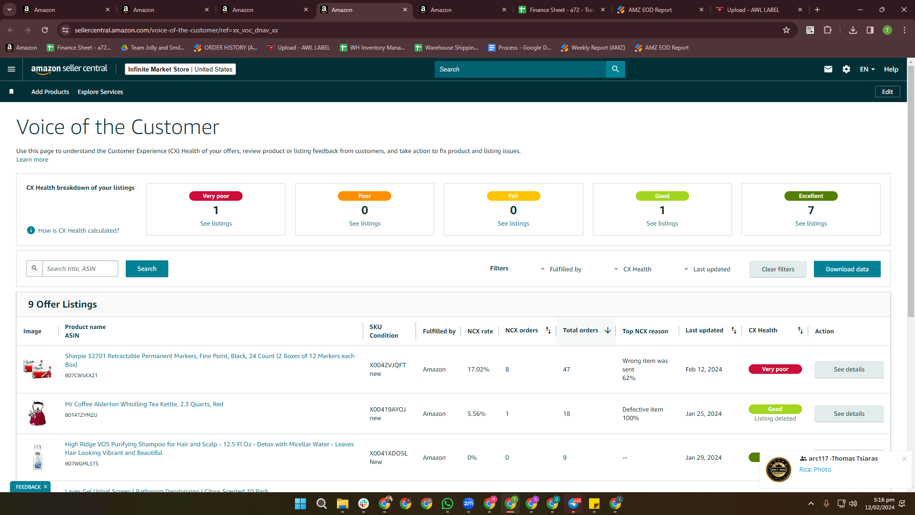Sort by Last updated column arrows

coord(734,330)
